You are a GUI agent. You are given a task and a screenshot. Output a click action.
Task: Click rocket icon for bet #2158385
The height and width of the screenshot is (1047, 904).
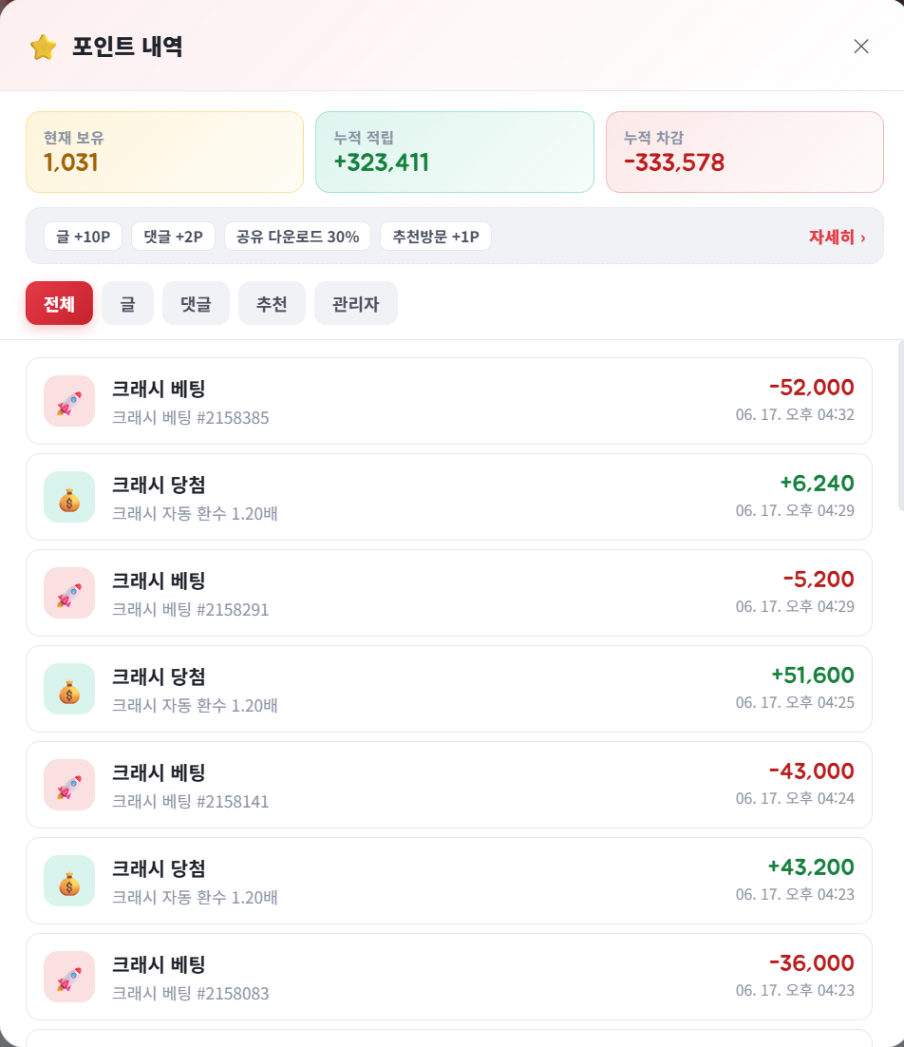coord(69,401)
